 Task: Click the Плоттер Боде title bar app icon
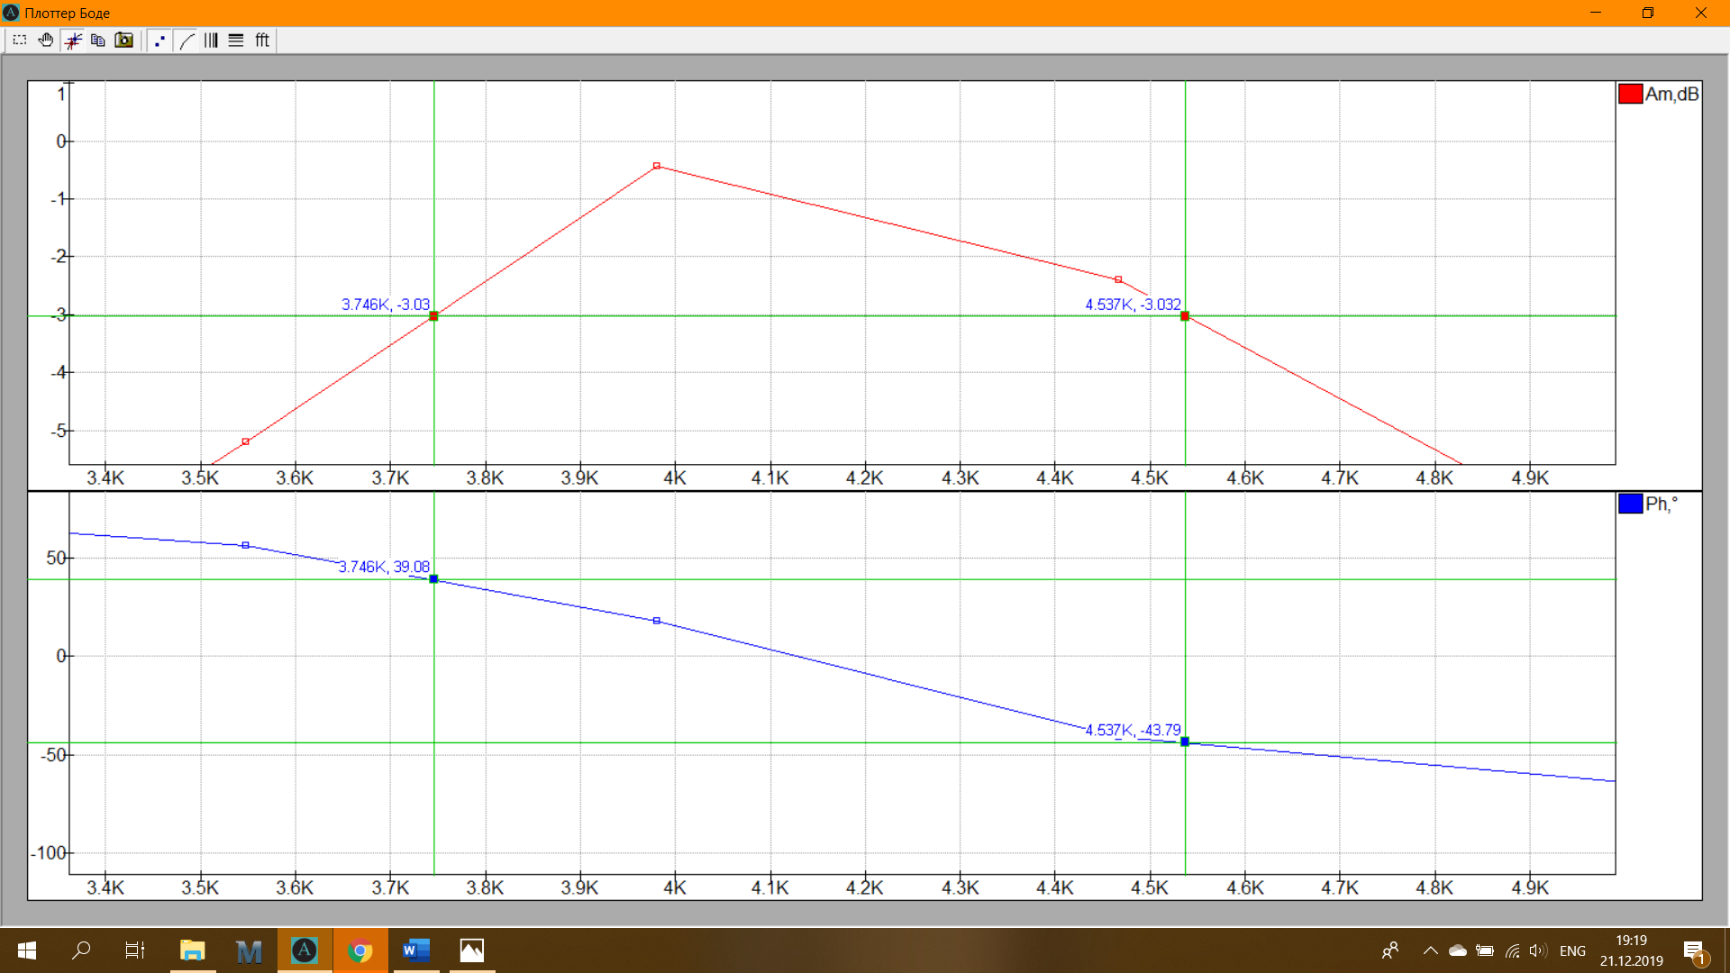pos(11,13)
